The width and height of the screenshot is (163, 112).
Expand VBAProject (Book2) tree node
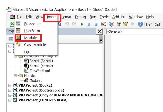[x=10, y=85]
